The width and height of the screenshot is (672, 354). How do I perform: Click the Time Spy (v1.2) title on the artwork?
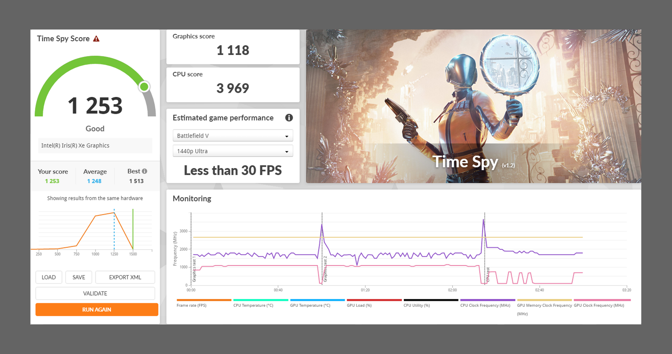pos(474,162)
